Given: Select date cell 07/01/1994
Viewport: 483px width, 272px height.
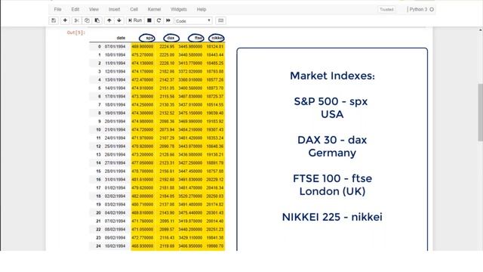Looking at the screenshot, I should pos(115,47).
